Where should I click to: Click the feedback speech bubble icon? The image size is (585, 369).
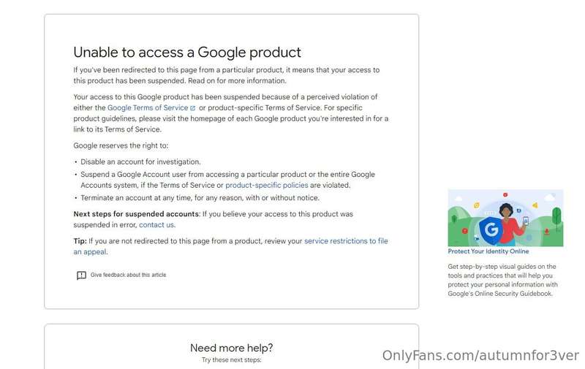click(81, 275)
